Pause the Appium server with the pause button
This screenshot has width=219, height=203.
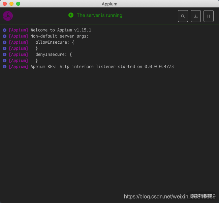(208, 16)
